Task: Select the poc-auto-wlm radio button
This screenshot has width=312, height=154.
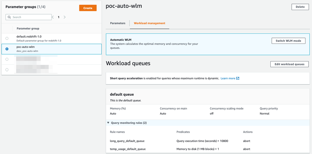Action: 7,49
